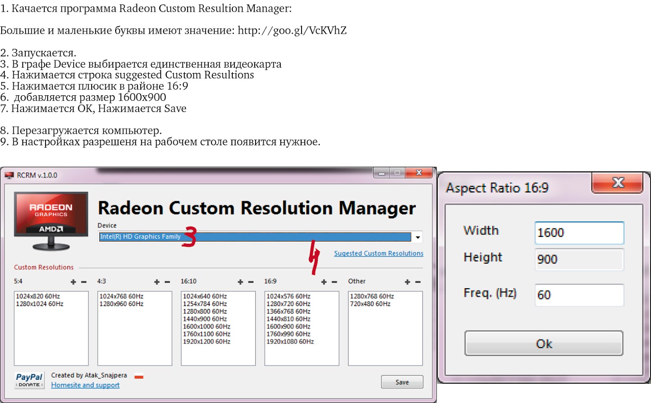Click the goo.gl/VcKVhZ download URL text
Viewport: 651px width, 403px height.
click(292, 31)
